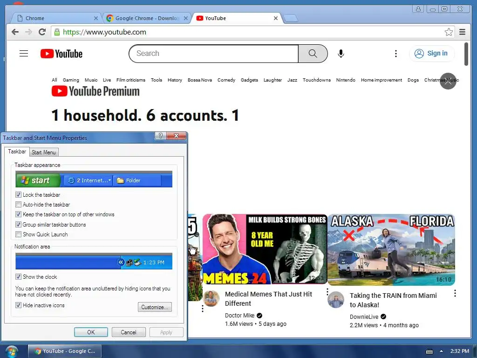Toggle Lock the taskbar checkbox
This screenshot has height=358, width=477.
coord(18,194)
